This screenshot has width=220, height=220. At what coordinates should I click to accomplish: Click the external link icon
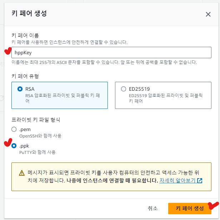tap(200, 181)
